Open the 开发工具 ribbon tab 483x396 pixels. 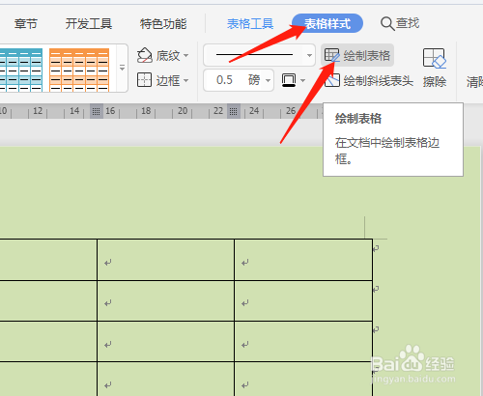(x=89, y=23)
